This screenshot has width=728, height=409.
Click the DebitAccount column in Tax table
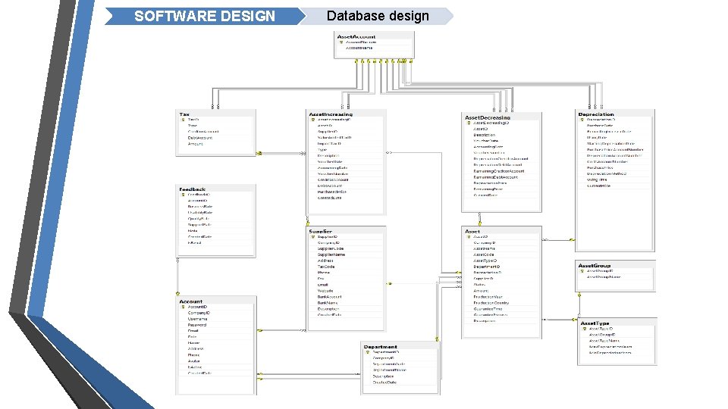click(200, 138)
